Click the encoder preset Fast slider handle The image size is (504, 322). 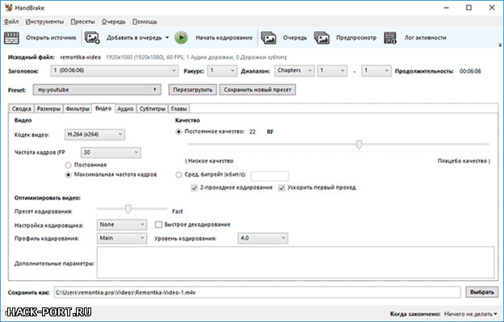coord(128,209)
